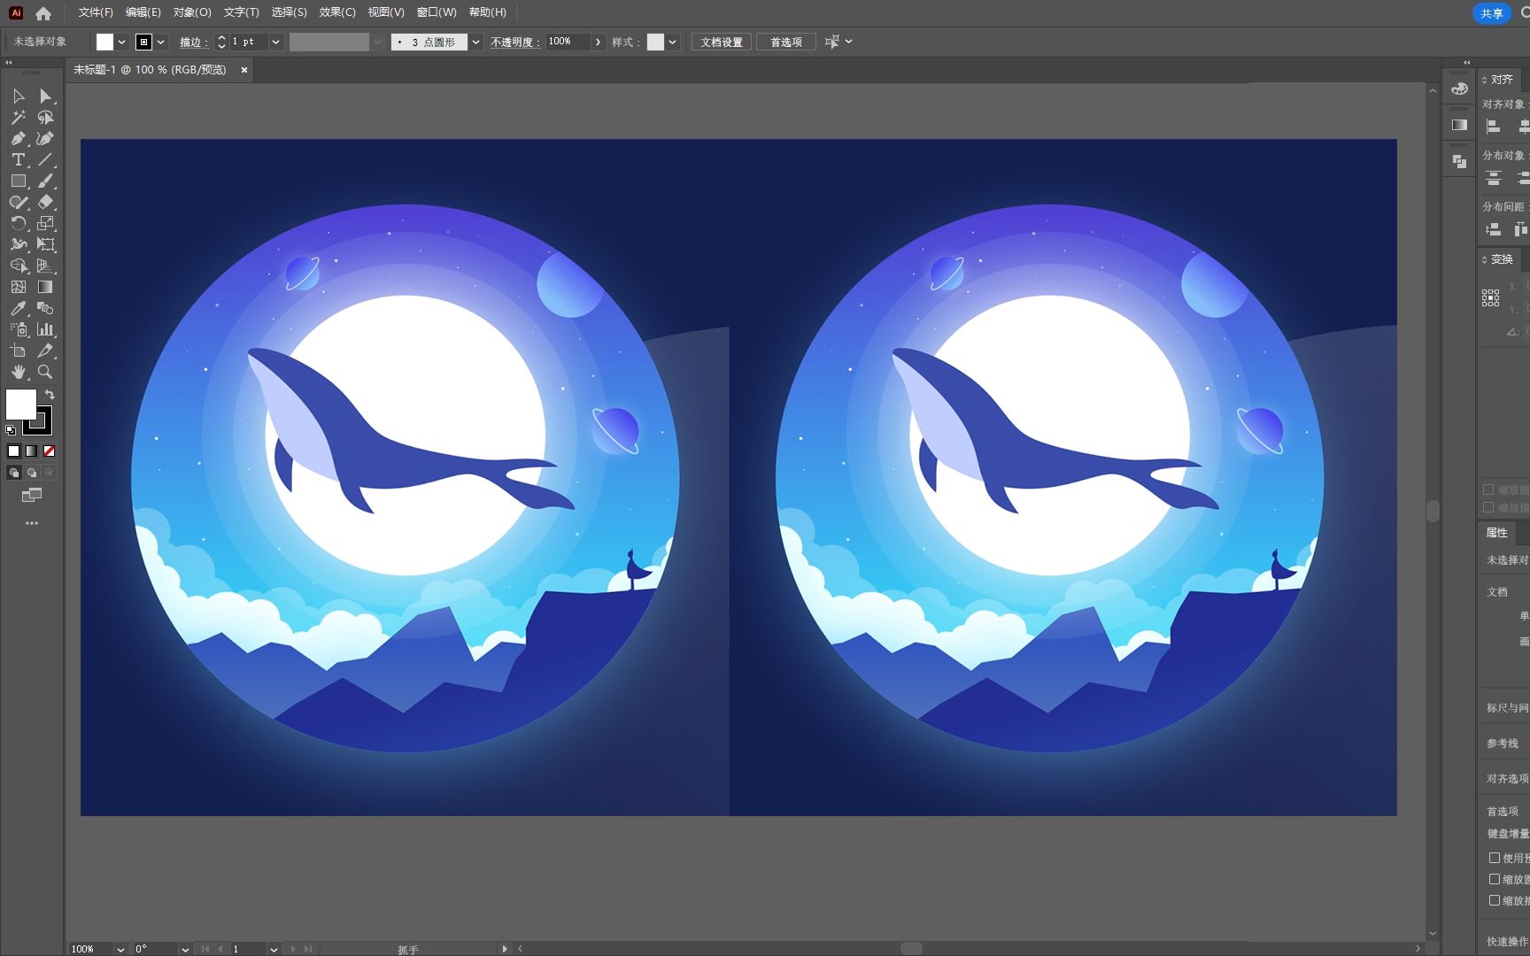Expand the opacity arrow next to 100%
Viewport: 1530px width, 956px height.
coord(599,42)
